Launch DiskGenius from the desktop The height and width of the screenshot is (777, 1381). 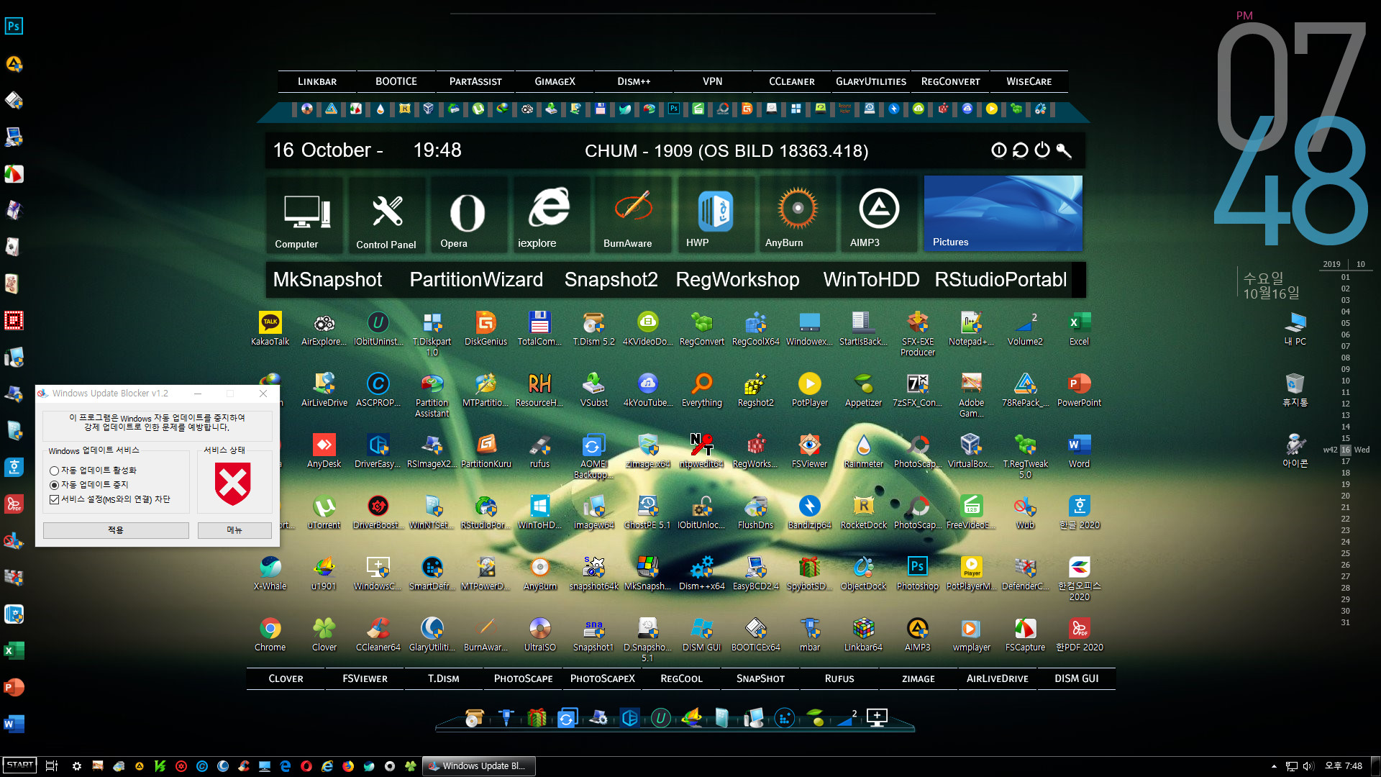pyautogui.click(x=486, y=328)
